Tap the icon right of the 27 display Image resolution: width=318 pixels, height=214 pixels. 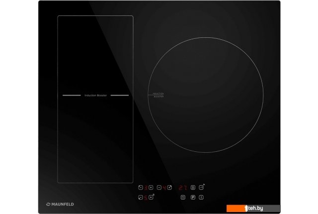[193, 188]
